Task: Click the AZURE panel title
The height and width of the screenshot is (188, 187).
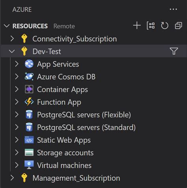Action: [22, 9]
